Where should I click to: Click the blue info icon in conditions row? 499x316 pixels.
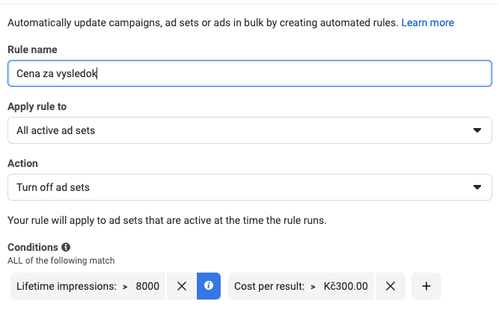(209, 286)
